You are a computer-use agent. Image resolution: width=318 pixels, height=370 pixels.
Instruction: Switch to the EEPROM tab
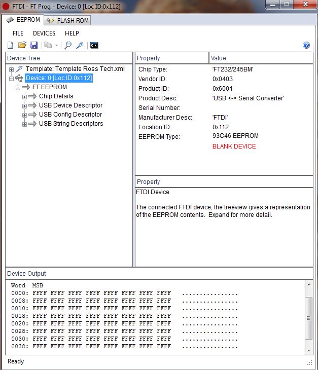23,20
